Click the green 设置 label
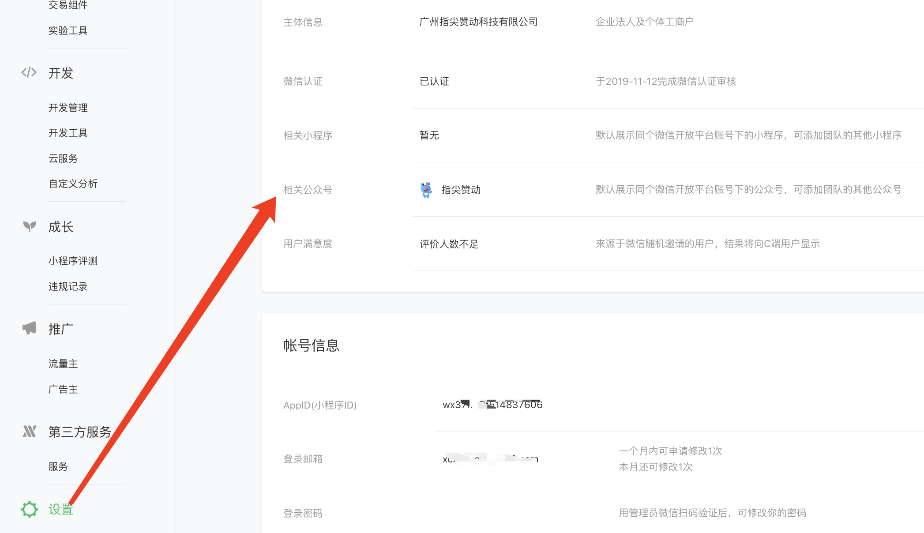This screenshot has height=533, width=924. click(61, 509)
